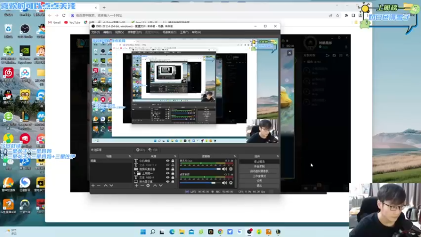Open the NVIDIA GeForce Experience desktop icon
421x237 pixels.
click(x=25, y=55)
